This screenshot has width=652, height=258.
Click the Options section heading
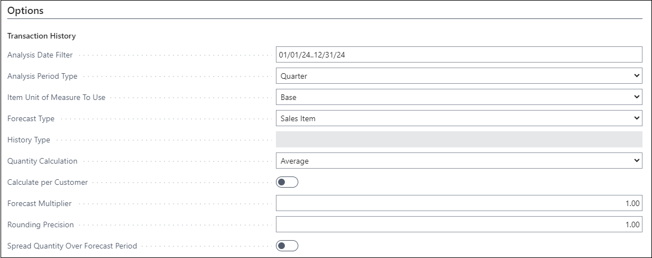tap(25, 11)
